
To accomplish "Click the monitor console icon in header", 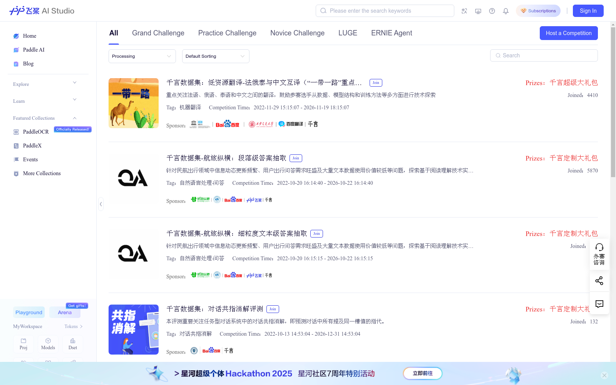I will [478, 11].
